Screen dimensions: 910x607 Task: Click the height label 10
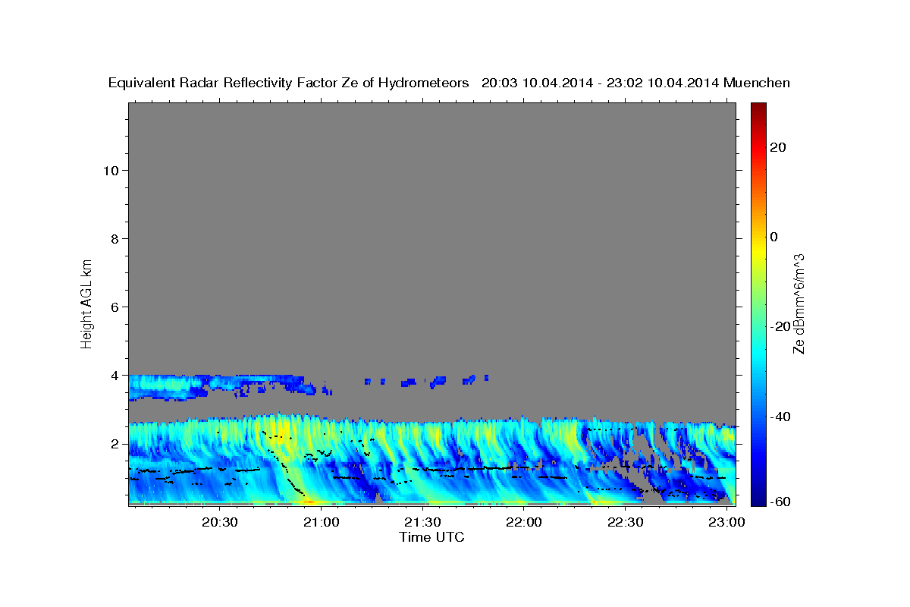click(110, 170)
